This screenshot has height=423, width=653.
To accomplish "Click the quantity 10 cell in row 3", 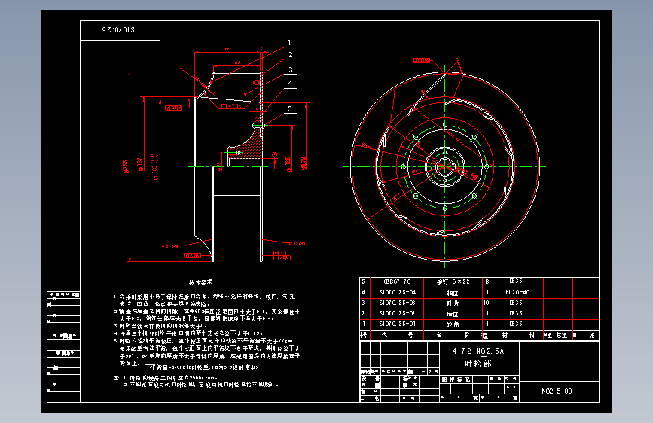I will (x=486, y=303).
